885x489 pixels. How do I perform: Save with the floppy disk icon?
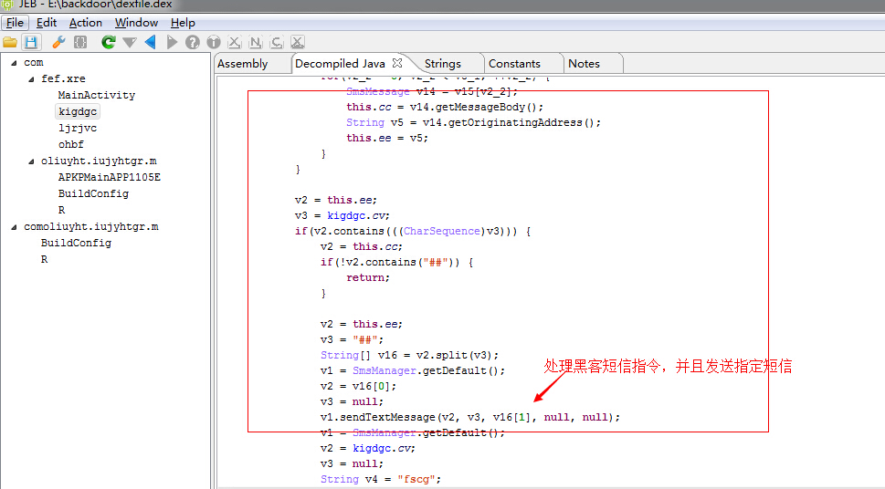pyautogui.click(x=31, y=42)
